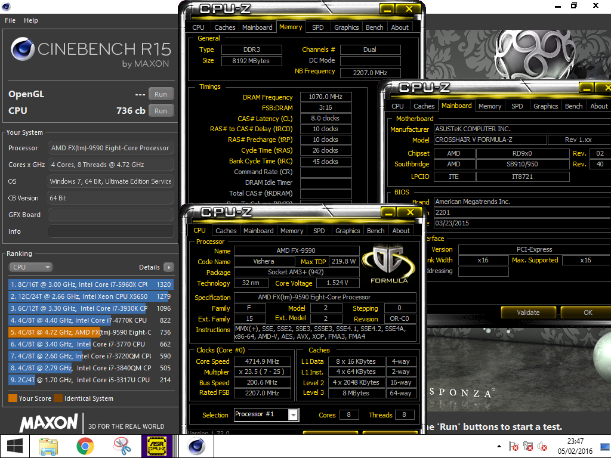Minimize the front CPU-Z CPU window
Image resolution: width=611 pixels, height=458 pixels.
click(x=388, y=212)
